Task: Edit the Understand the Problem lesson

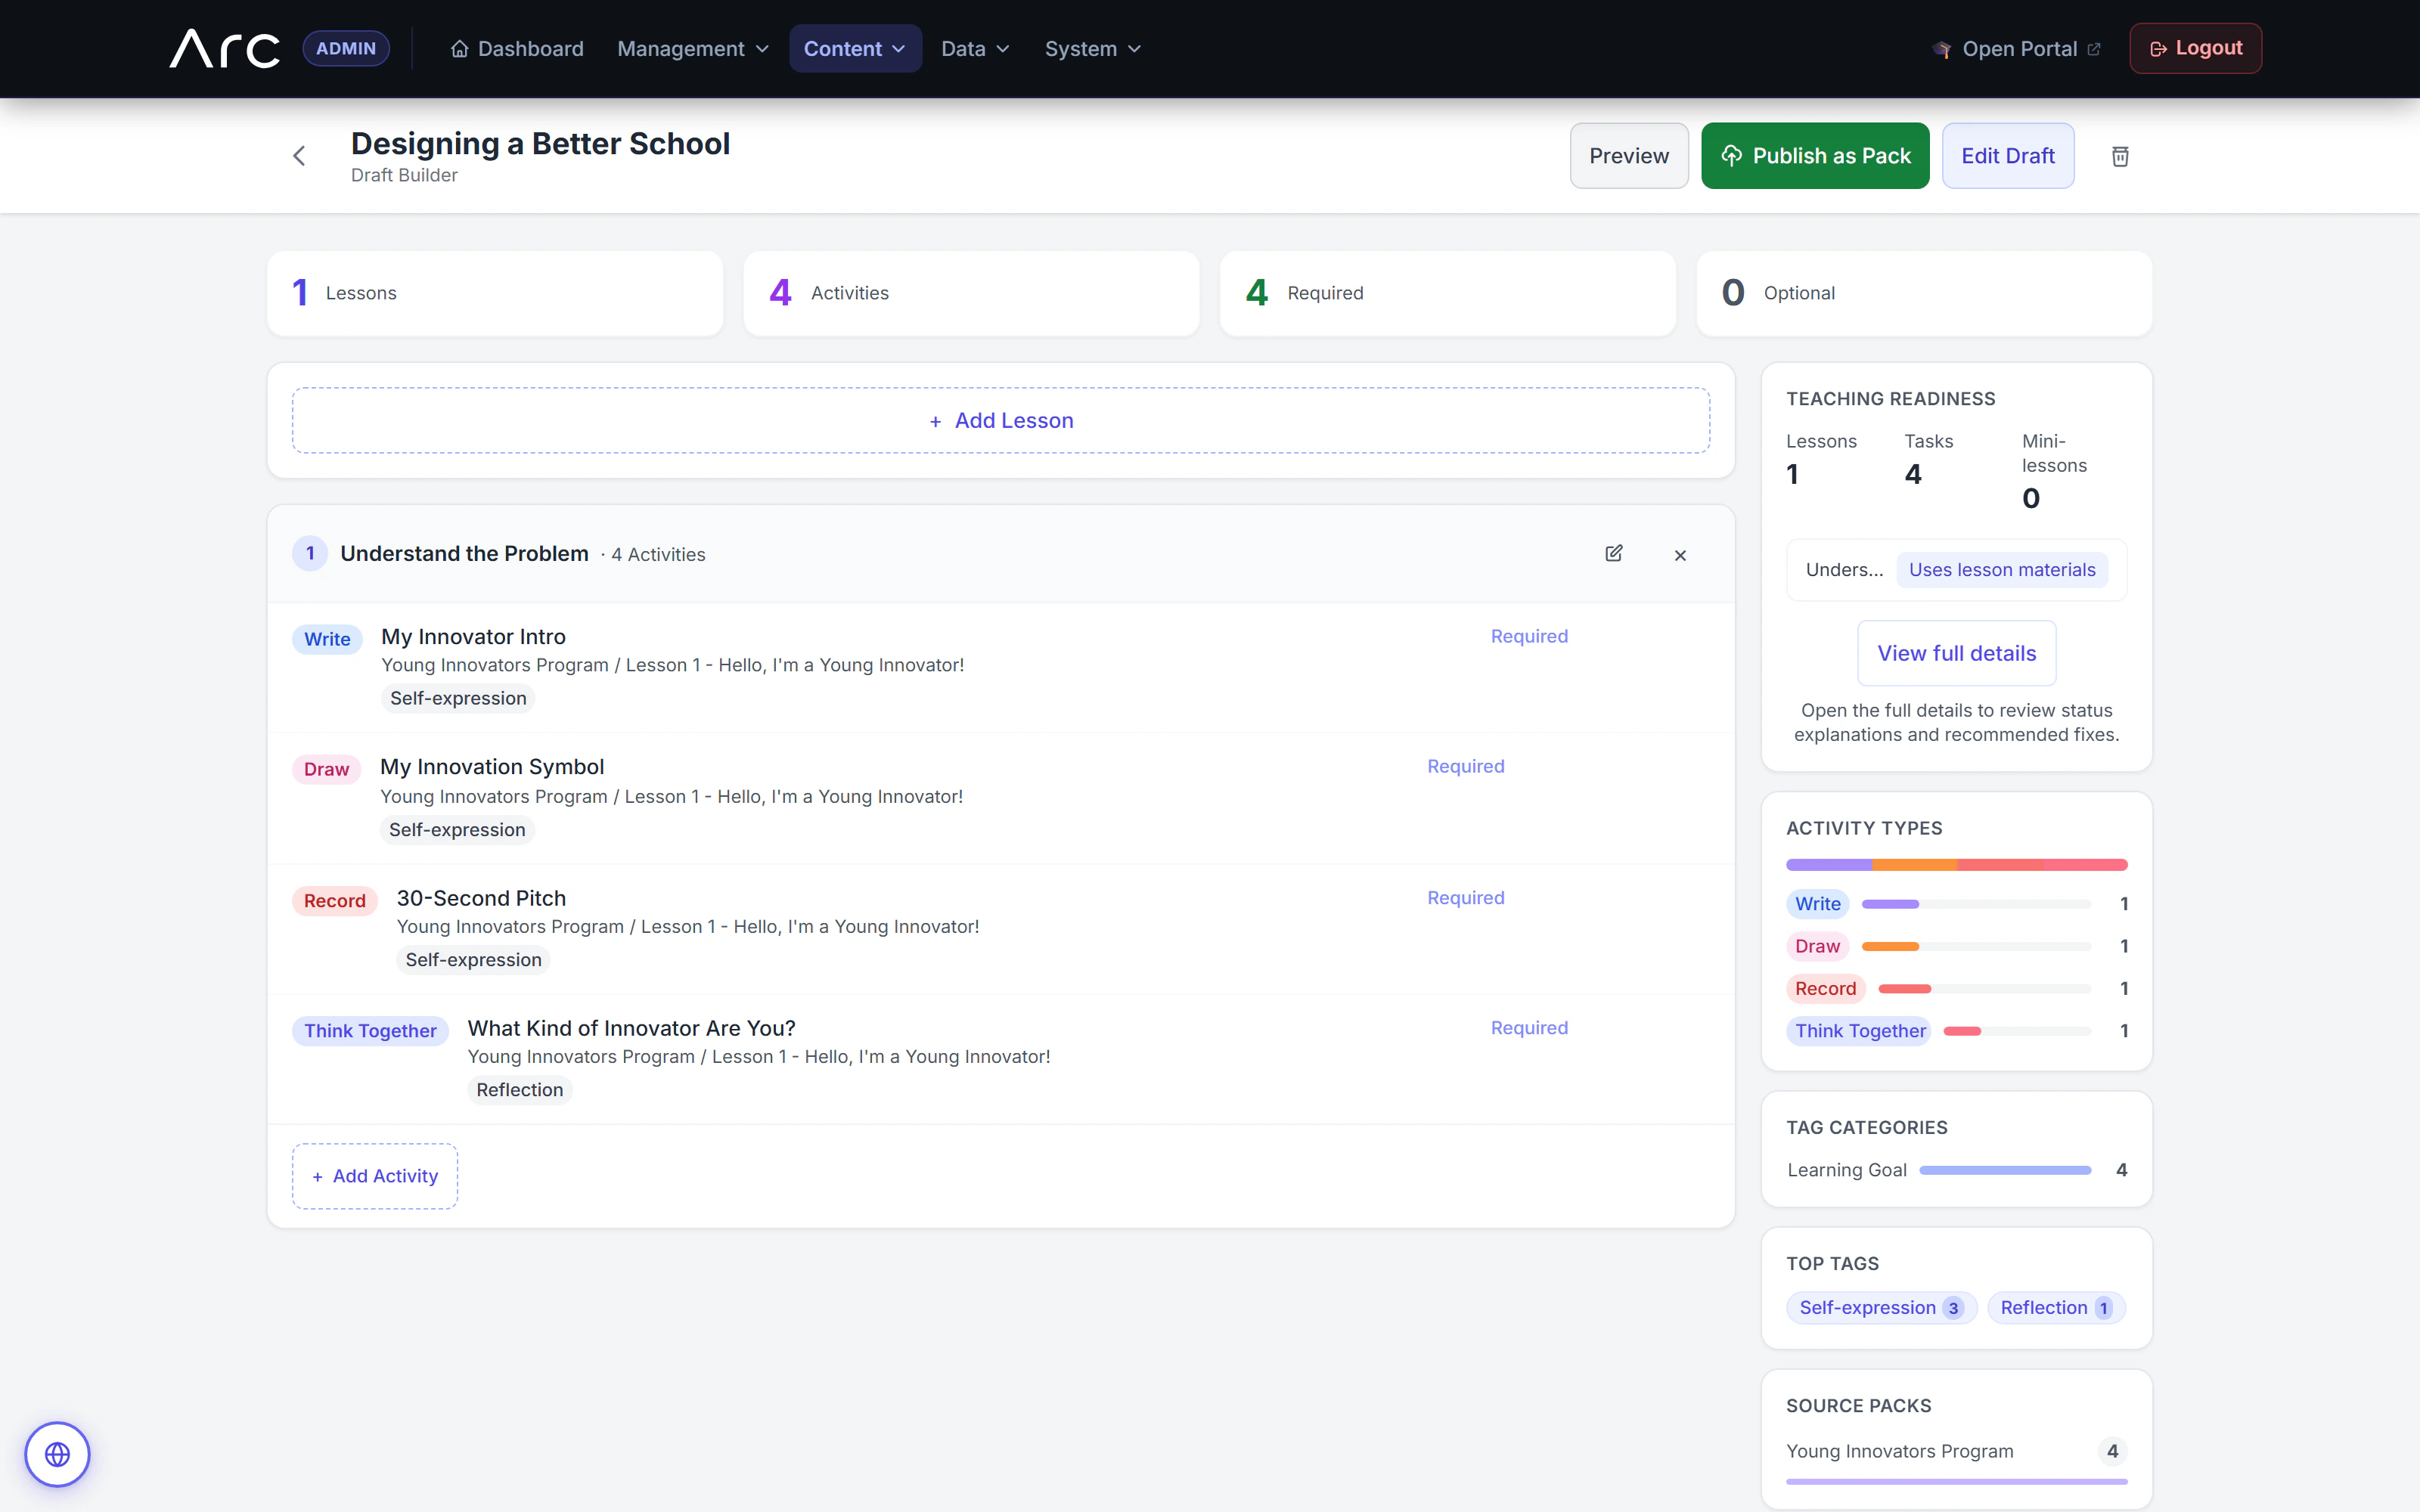Action: tap(1614, 553)
